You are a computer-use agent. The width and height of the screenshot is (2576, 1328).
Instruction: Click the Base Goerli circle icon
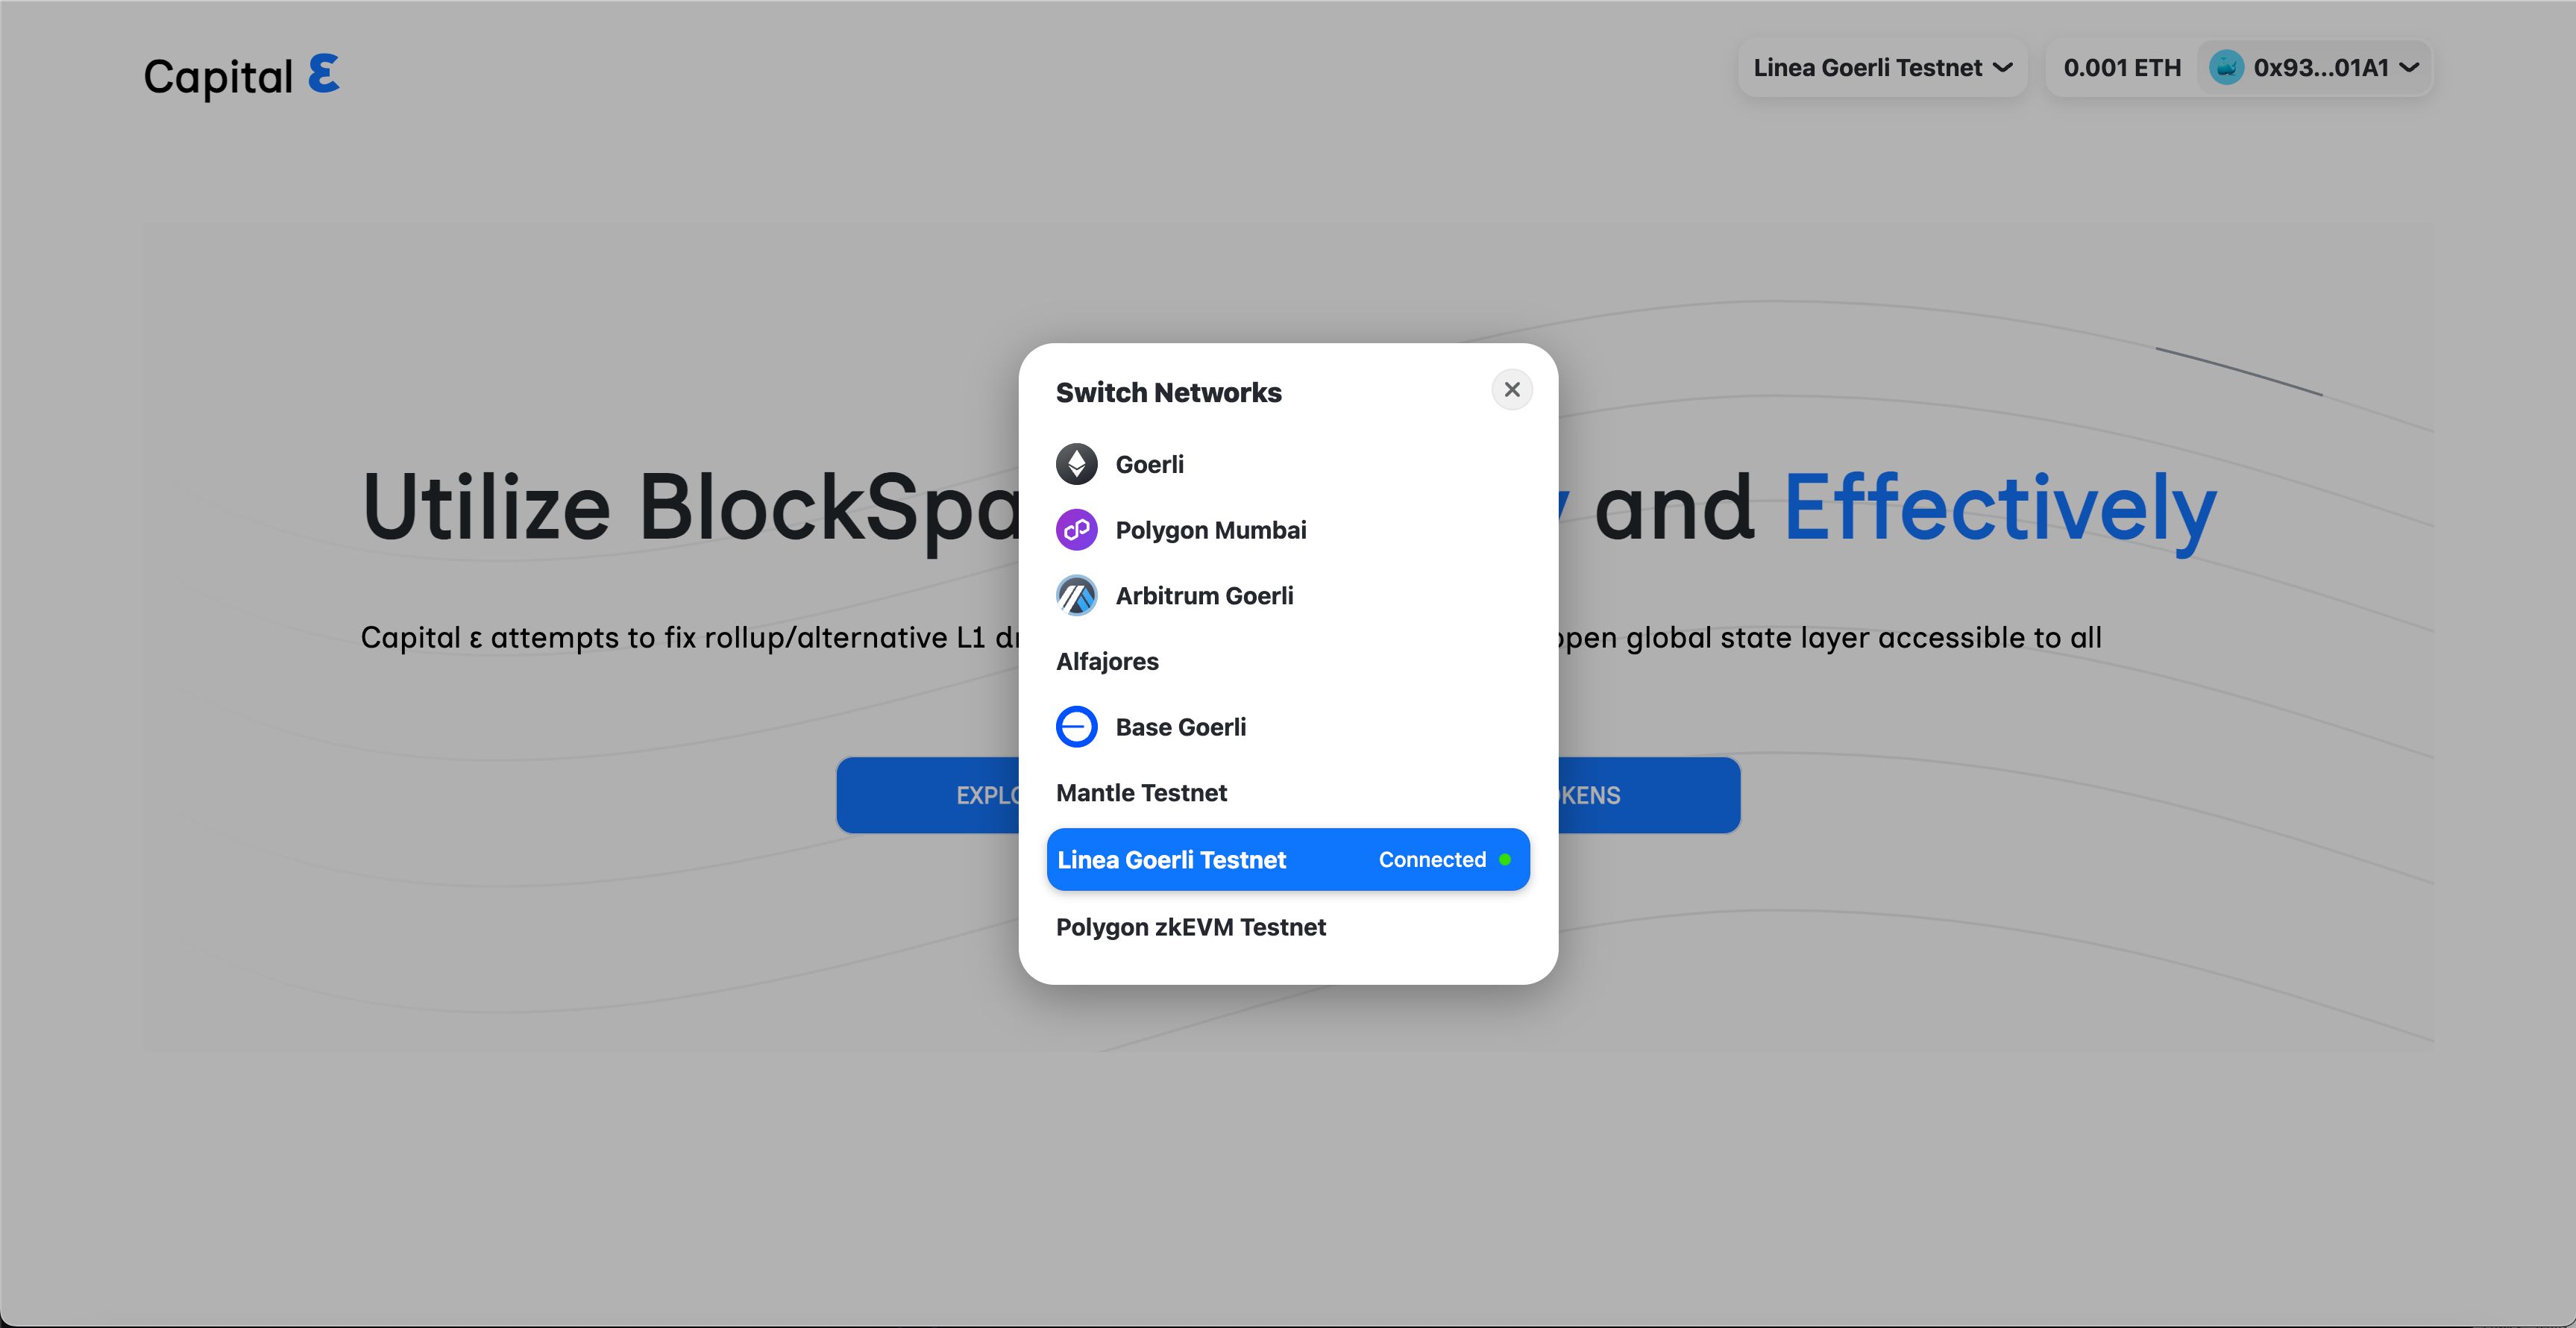(x=1077, y=727)
